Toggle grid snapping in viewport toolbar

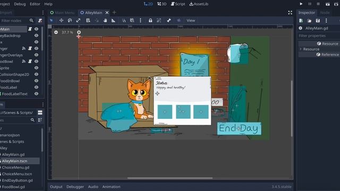pos(132,20)
